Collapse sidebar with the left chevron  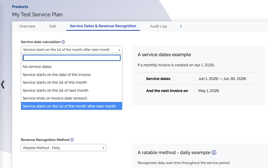coord(3,85)
